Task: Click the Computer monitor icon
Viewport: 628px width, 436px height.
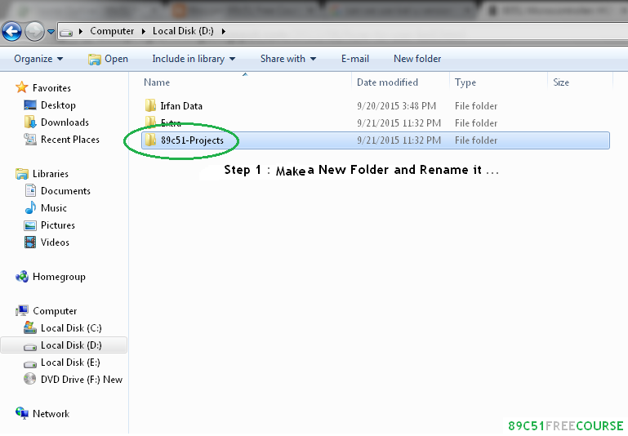Action: pos(21,310)
